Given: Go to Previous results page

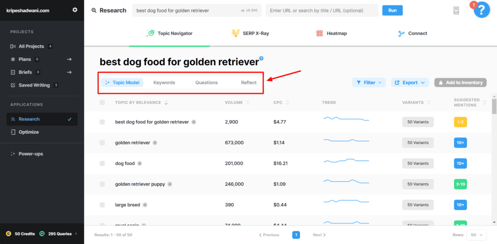Looking at the screenshot, I should (269, 235).
